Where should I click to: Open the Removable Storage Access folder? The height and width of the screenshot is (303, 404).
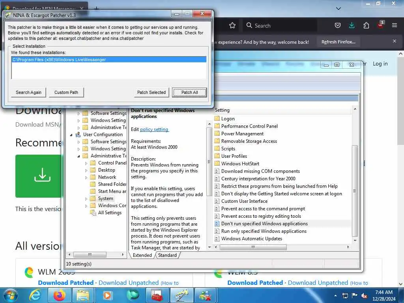click(249, 141)
